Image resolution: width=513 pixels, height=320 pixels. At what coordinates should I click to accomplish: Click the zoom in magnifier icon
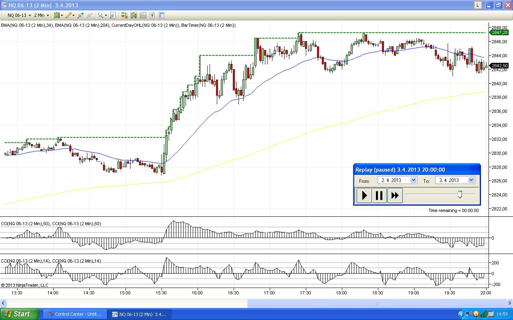[81, 15]
